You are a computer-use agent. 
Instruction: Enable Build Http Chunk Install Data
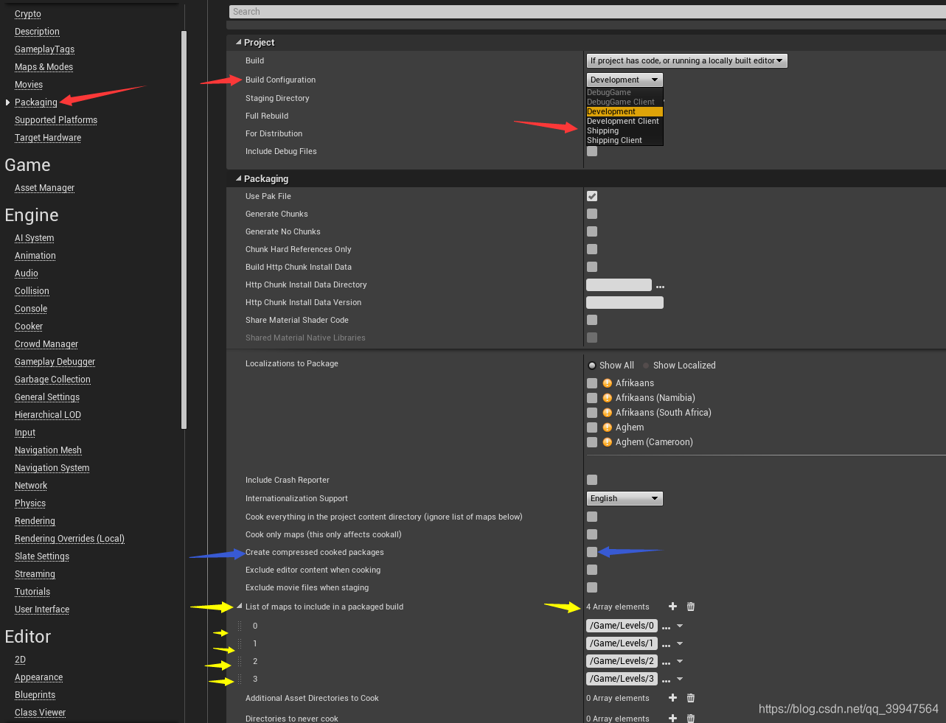592,267
